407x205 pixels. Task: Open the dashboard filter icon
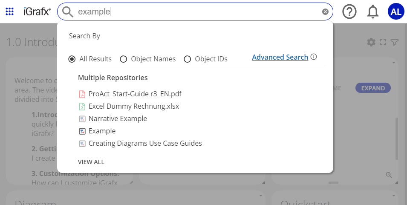(395, 42)
